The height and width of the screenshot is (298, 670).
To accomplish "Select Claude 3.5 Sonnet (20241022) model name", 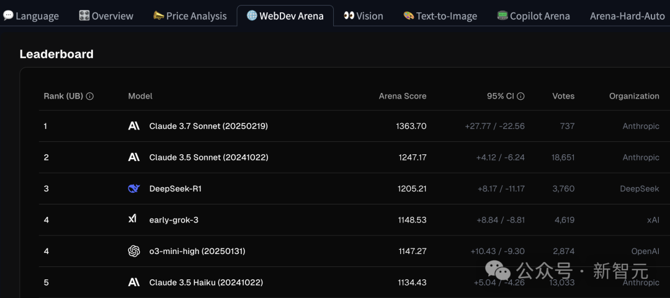I will pyautogui.click(x=208, y=157).
